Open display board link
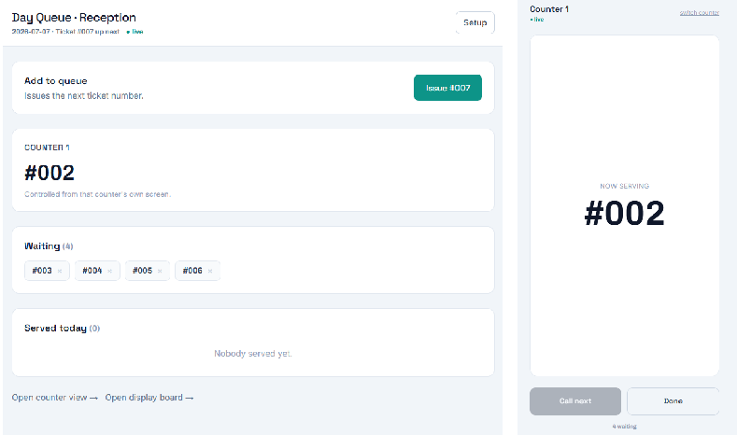 149,398
